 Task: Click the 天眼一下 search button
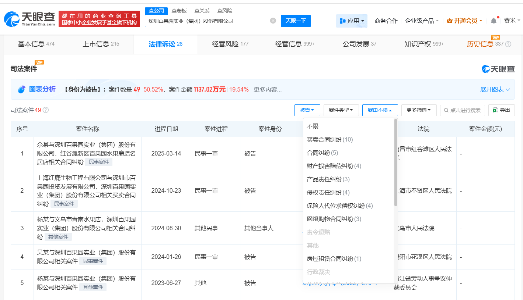(x=296, y=21)
